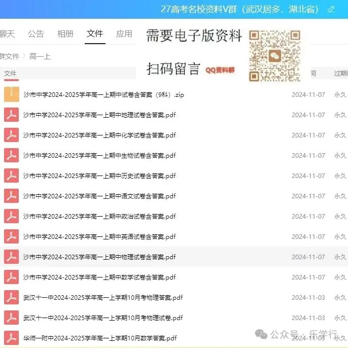
Task: Select the 文件 tab
Action: click(95, 33)
